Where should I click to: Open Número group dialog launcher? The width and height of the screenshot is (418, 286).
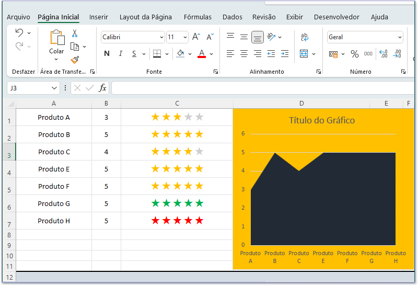pyautogui.click(x=403, y=72)
